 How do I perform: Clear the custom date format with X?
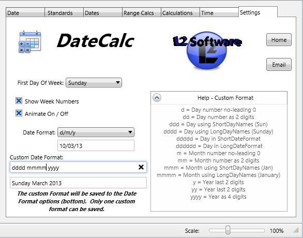(x=141, y=167)
